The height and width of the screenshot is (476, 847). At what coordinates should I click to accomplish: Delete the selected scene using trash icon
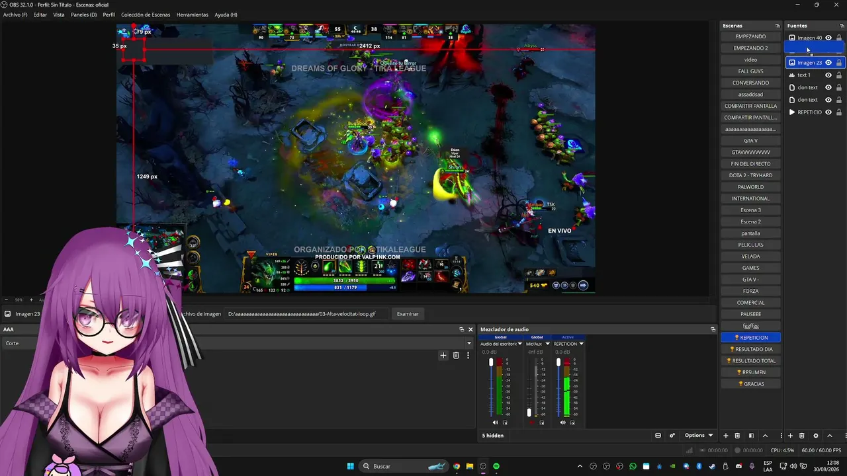point(737,436)
